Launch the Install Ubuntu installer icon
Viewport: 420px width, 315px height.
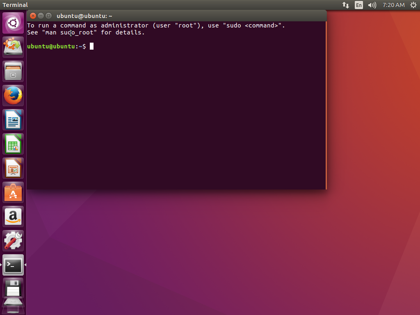pos(13,47)
